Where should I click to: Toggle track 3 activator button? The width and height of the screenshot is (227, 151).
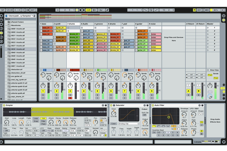coord(70,91)
